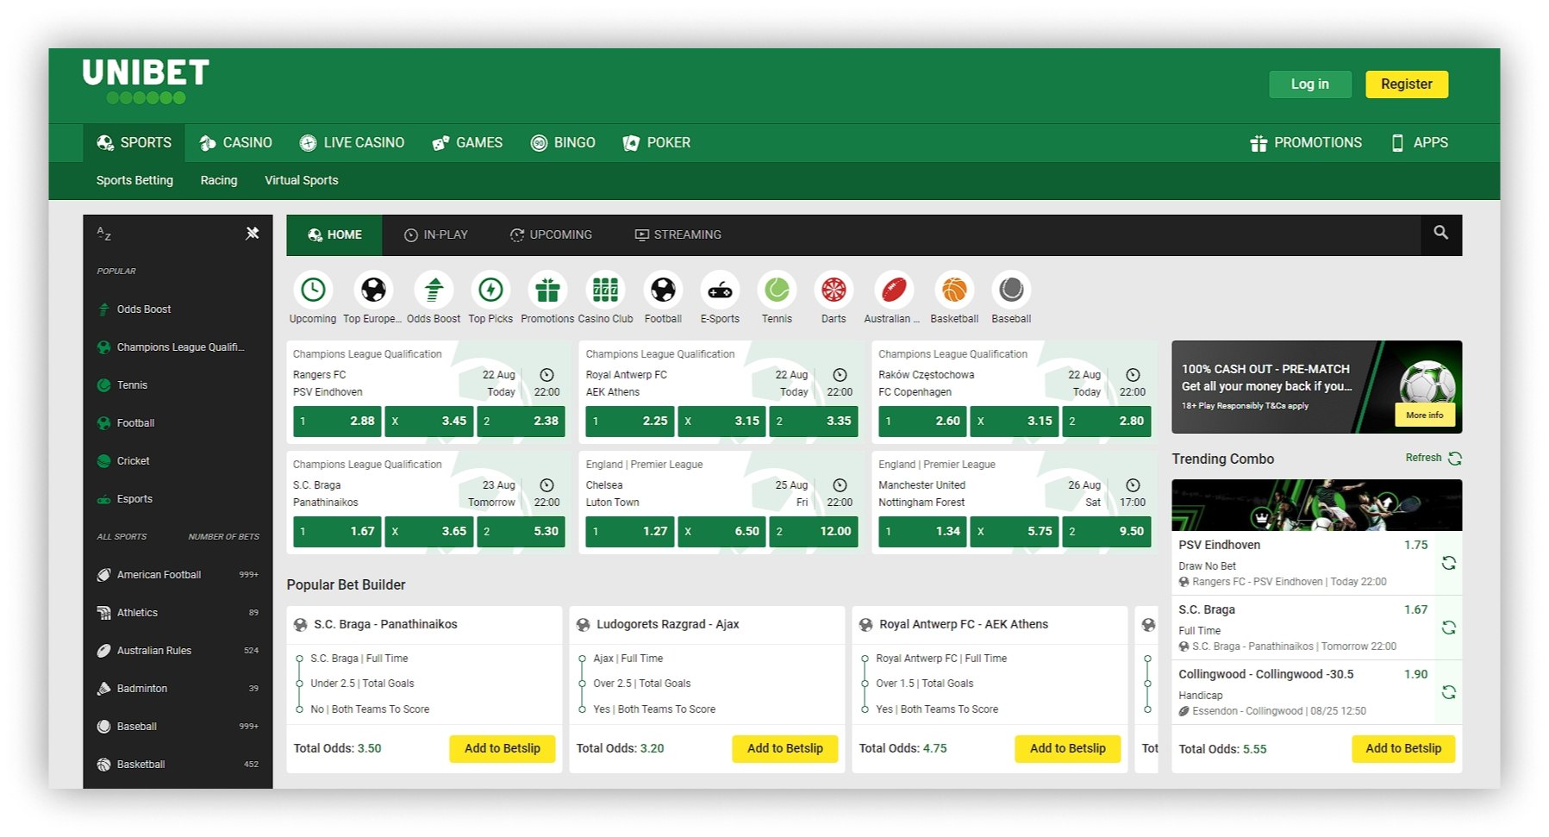Add the S.C. Braga bet builder to Betslip
The image size is (1549, 837).
[503, 748]
